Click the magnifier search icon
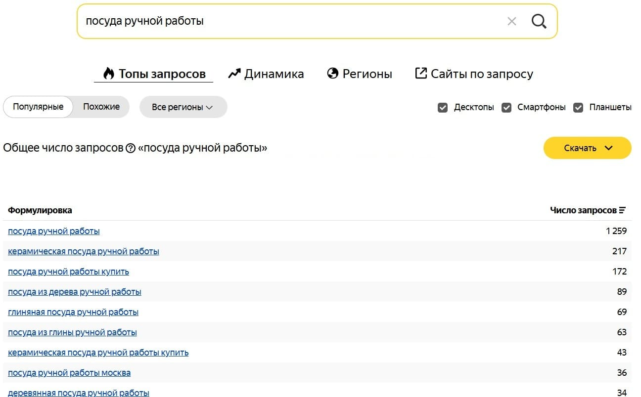The height and width of the screenshot is (397, 641). click(539, 21)
